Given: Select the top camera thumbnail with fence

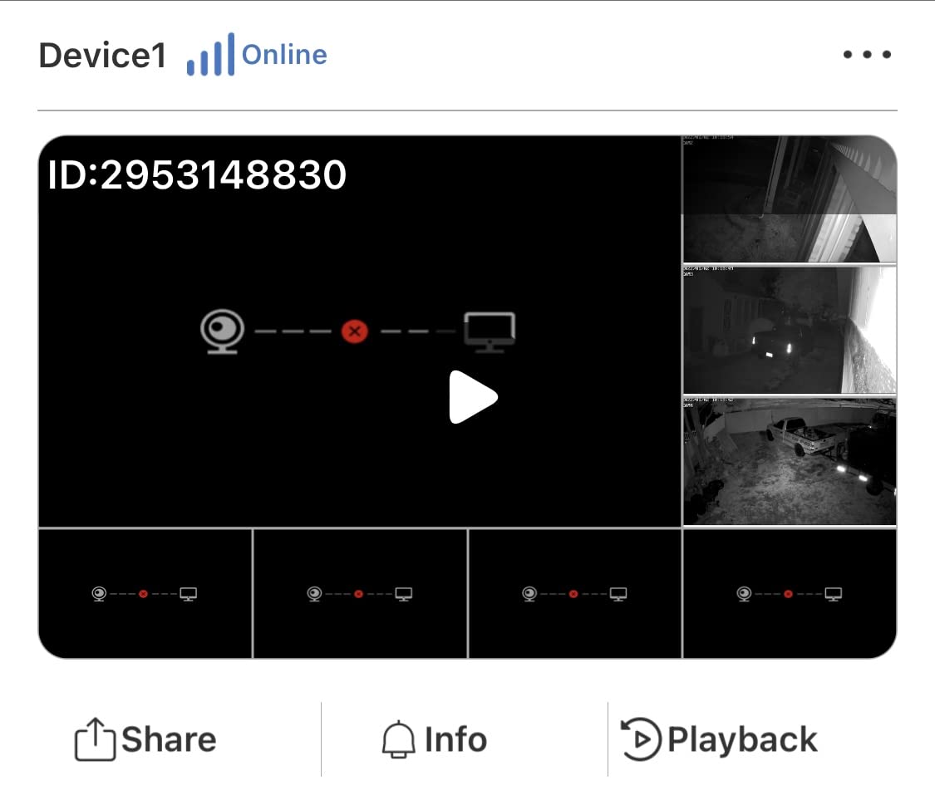Looking at the screenshot, I should point(789,199).
